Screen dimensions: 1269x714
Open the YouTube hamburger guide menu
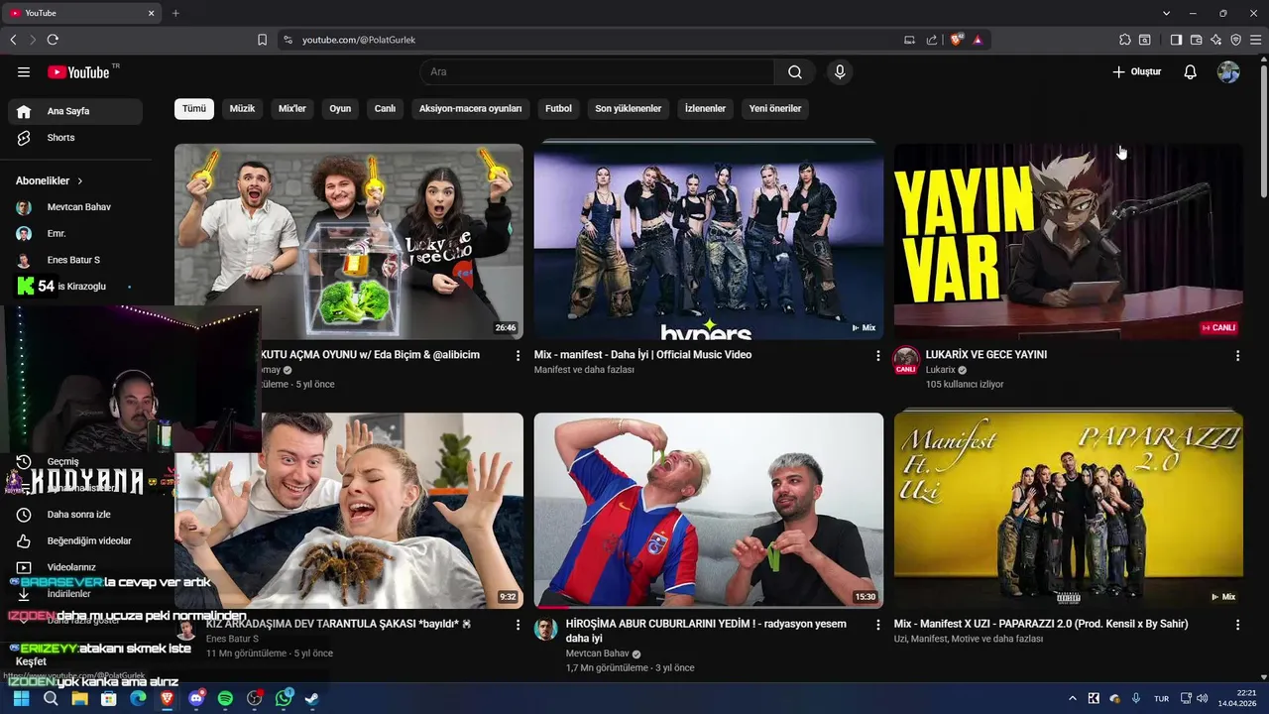pos(24,71)
